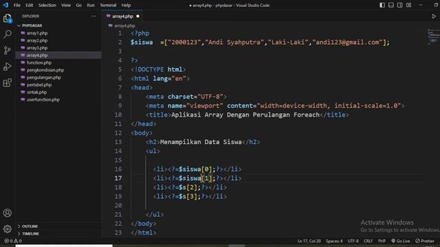This screenshot has height=247, width=440.
Task: Collapse the PHPDASAR folder
Action: coord(32,25)
